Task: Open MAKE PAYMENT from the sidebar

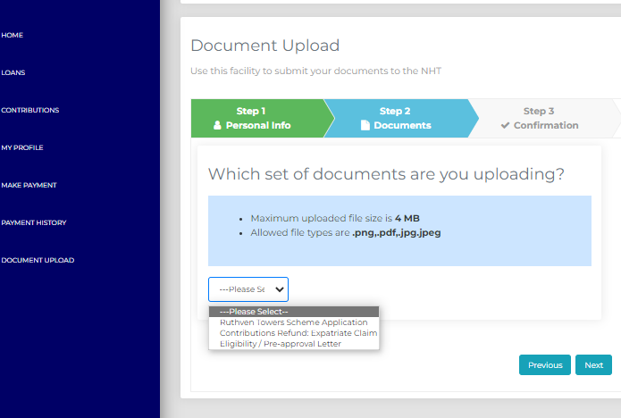Action: tap(29, 186)
